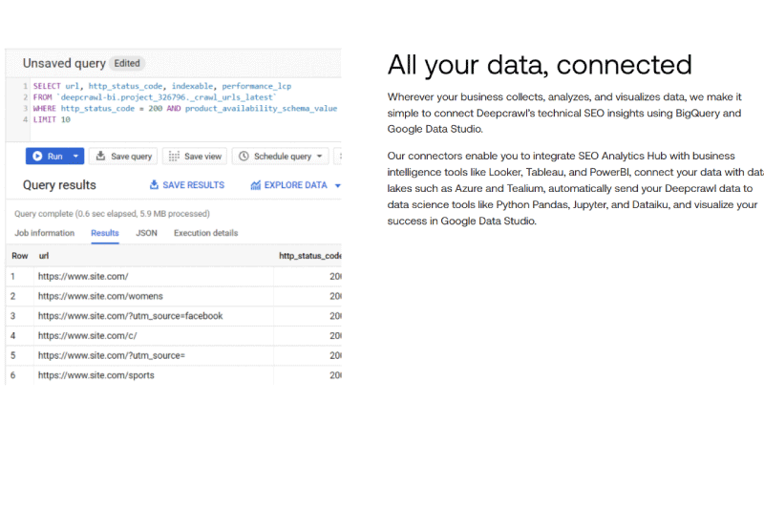Click the http_status_code column header

coord(309,256)
